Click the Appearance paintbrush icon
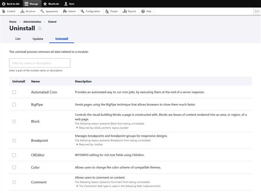This screenshot has height=193, width=261. click(42, 11)
